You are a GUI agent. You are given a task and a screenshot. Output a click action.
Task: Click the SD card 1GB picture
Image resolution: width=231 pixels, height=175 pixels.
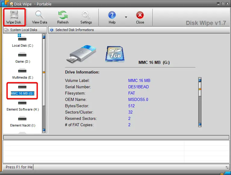(x=115, y=54)
